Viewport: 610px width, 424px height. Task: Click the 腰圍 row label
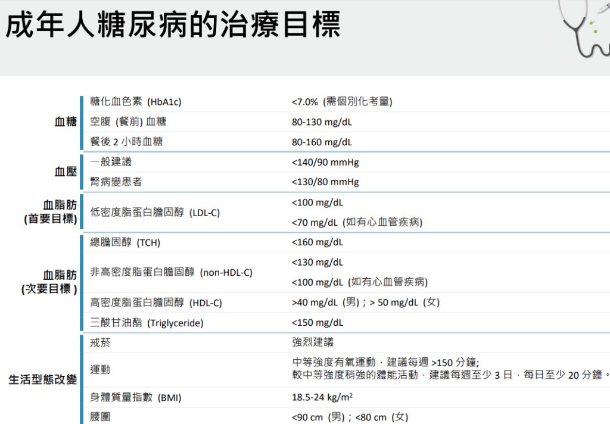100,417
